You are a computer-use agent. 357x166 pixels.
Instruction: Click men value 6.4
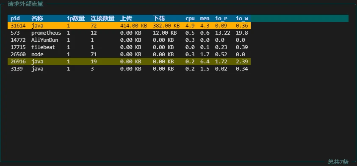point(205,62)
